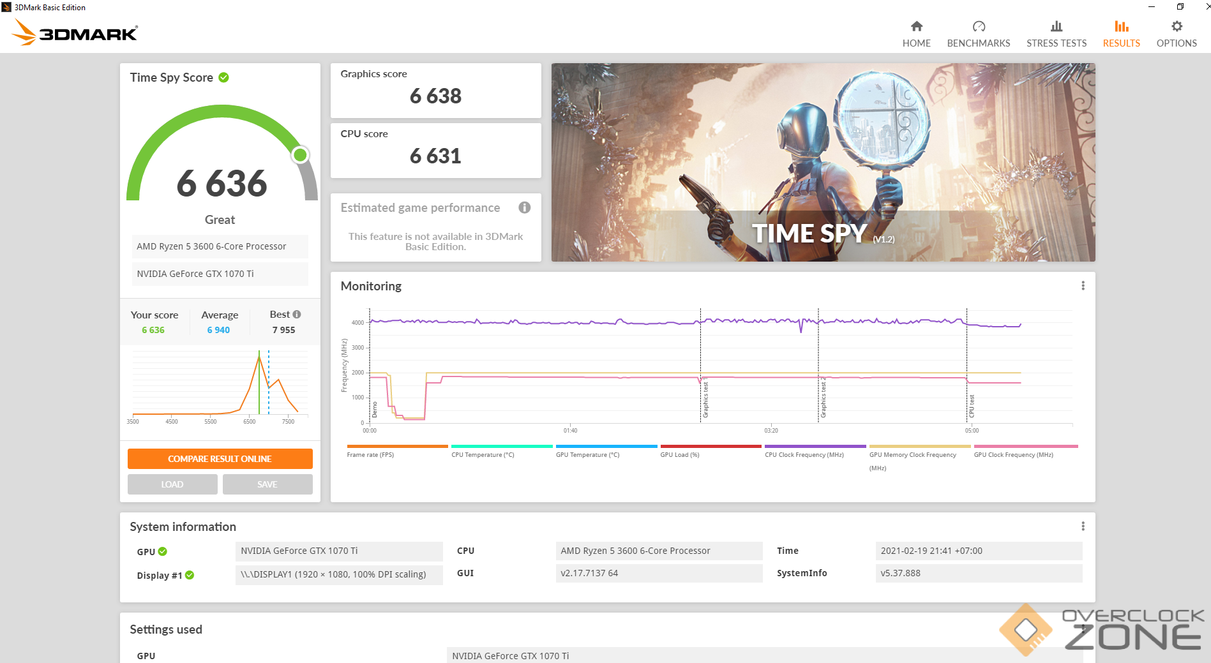Click the Graphics score value 6 638
Screen dimensions: 1211x663
[x=435, y=96]
